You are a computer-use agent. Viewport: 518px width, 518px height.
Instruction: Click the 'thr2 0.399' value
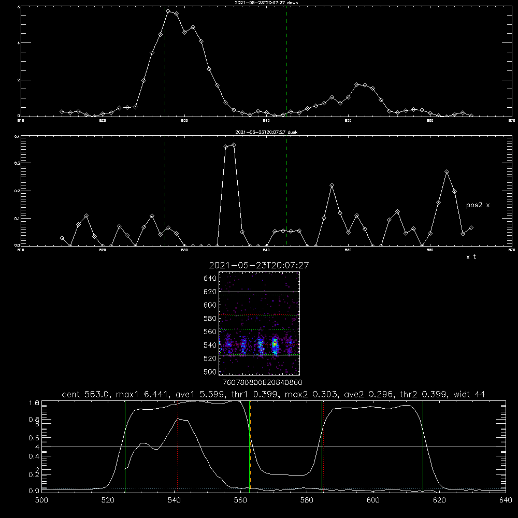pos(424,394)
